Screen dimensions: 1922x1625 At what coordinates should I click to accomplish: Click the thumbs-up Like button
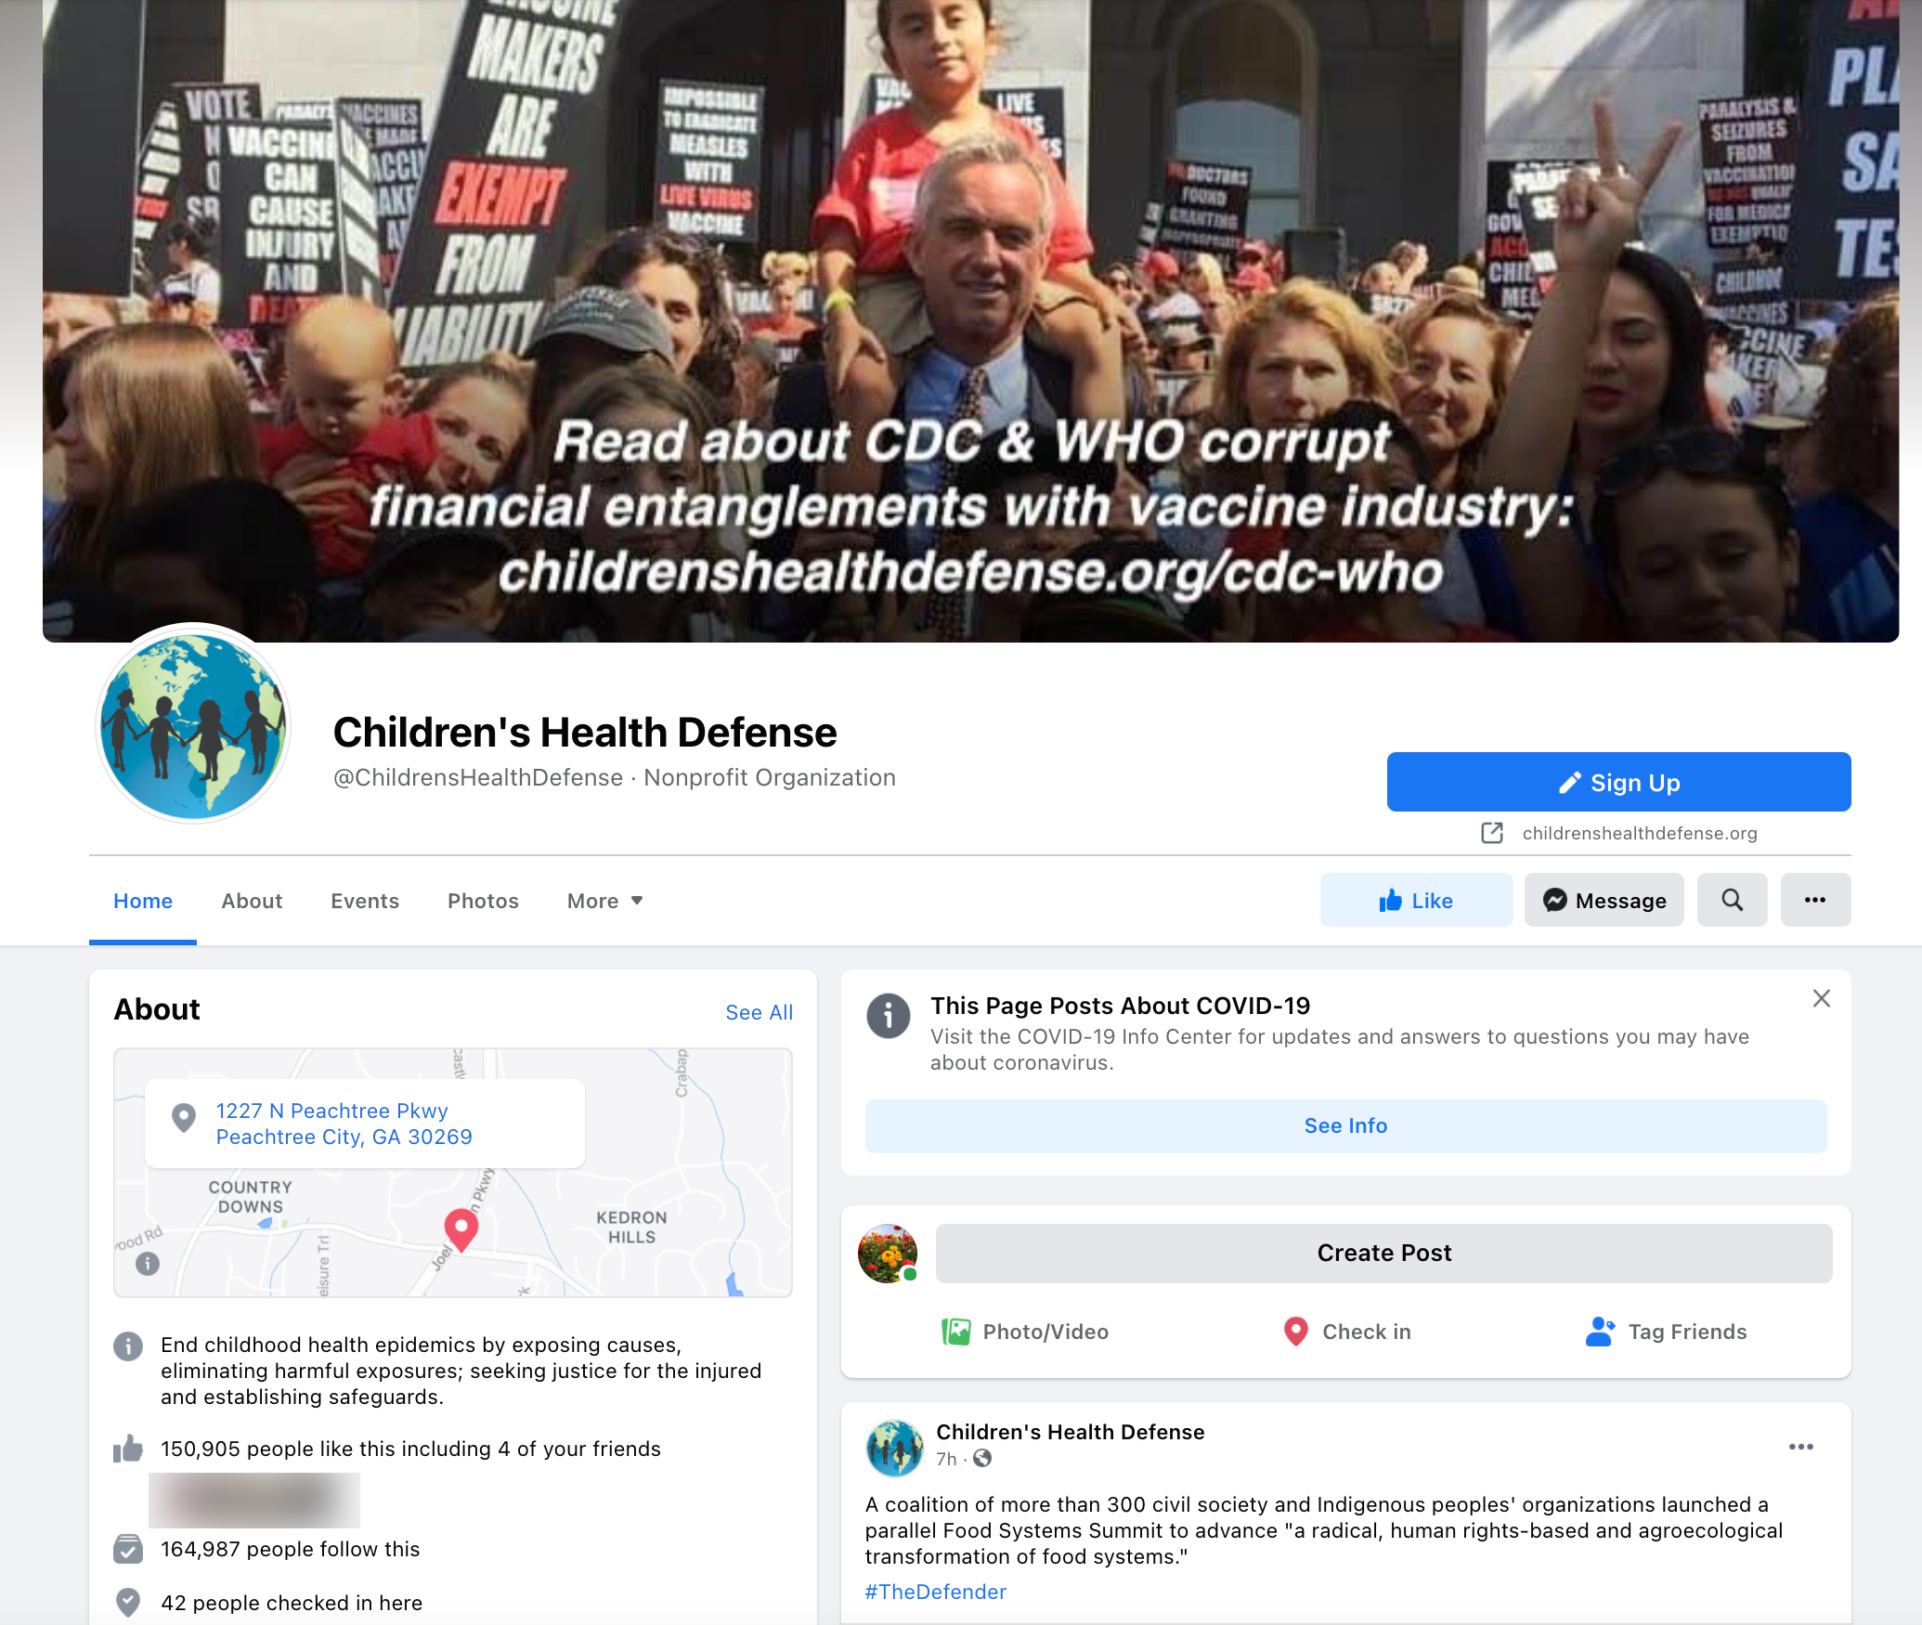[1416, 900]
